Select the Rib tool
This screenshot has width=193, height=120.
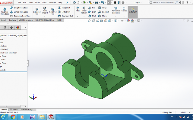(91, 8)
